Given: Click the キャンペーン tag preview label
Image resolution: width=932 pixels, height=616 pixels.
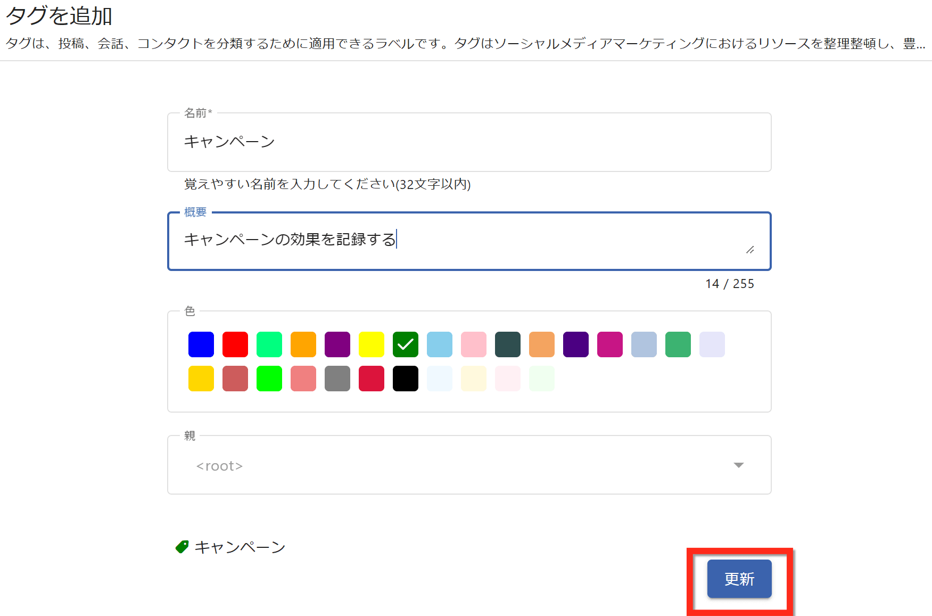Looking at the screenshot, I should (240, 547).
